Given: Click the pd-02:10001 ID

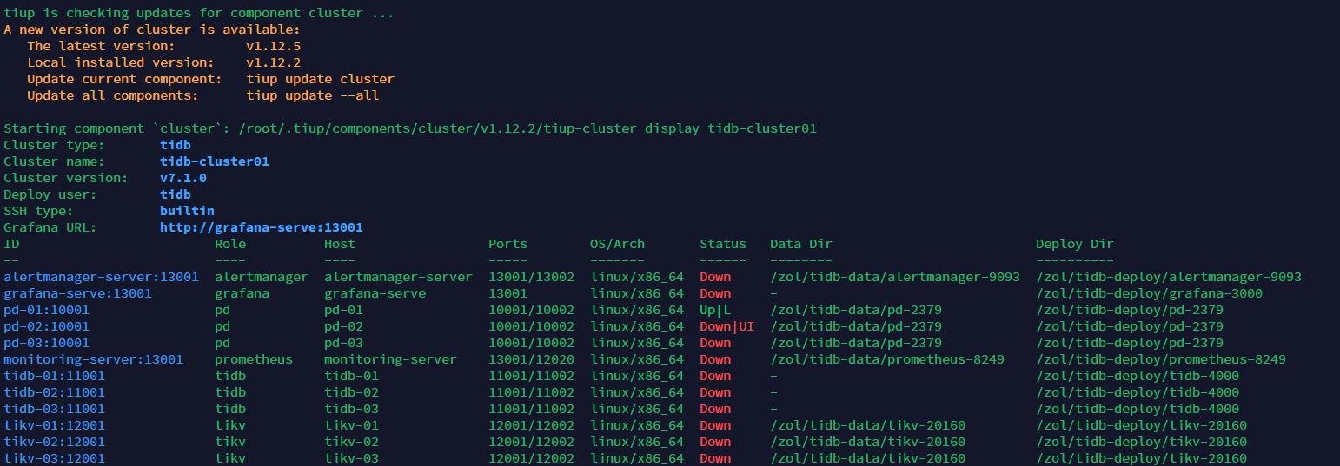Looking at the screenshot, I should (47, 326).
